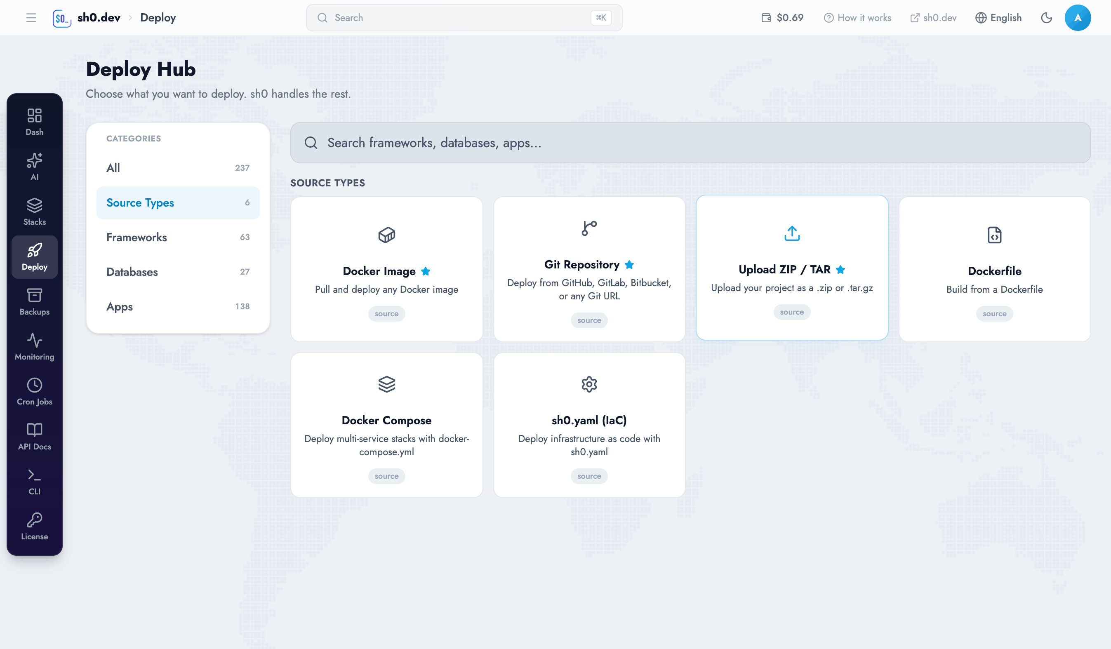Open the Dockerfile card title
The image size is (1111, 649).
pyautogui.click(x=994, y=271)
